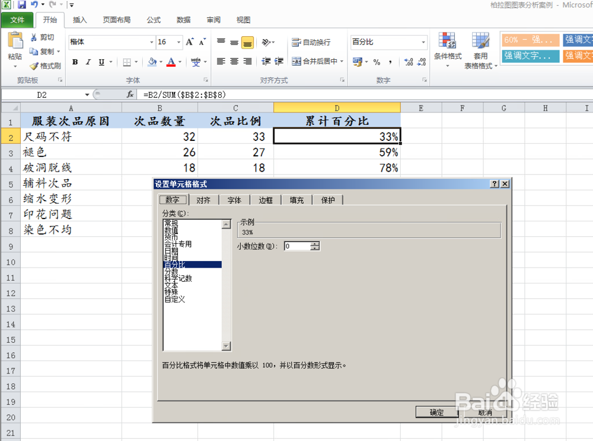Click the dialog help ? button
This screenshot has height=441, width=593.
point(495,184)
